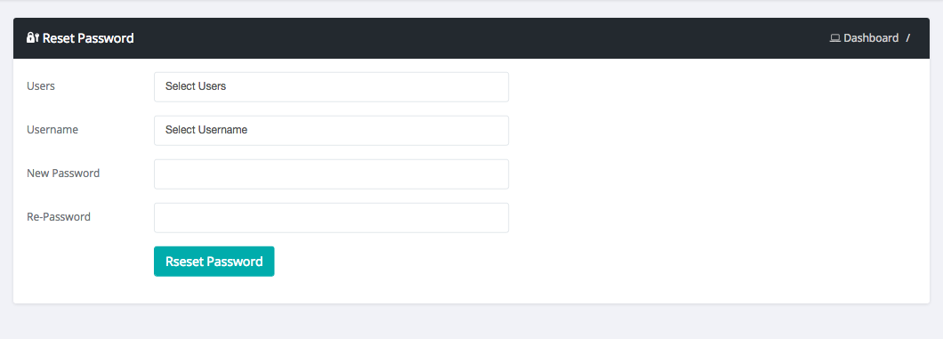
Task: Click the teal Rseset Password button
Action: tap(214, 262)
